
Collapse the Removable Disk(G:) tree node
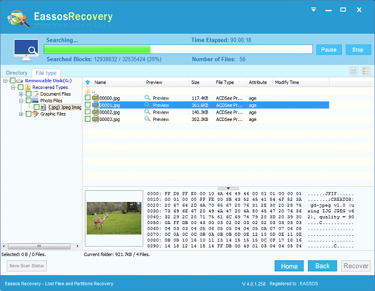(x=5, y=81)
